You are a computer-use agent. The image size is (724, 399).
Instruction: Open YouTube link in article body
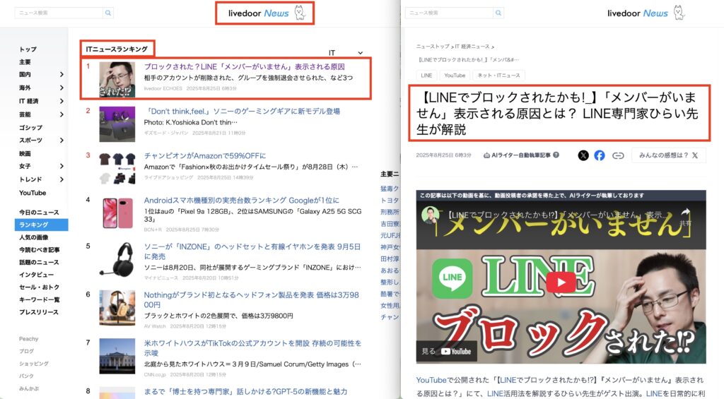431,380
